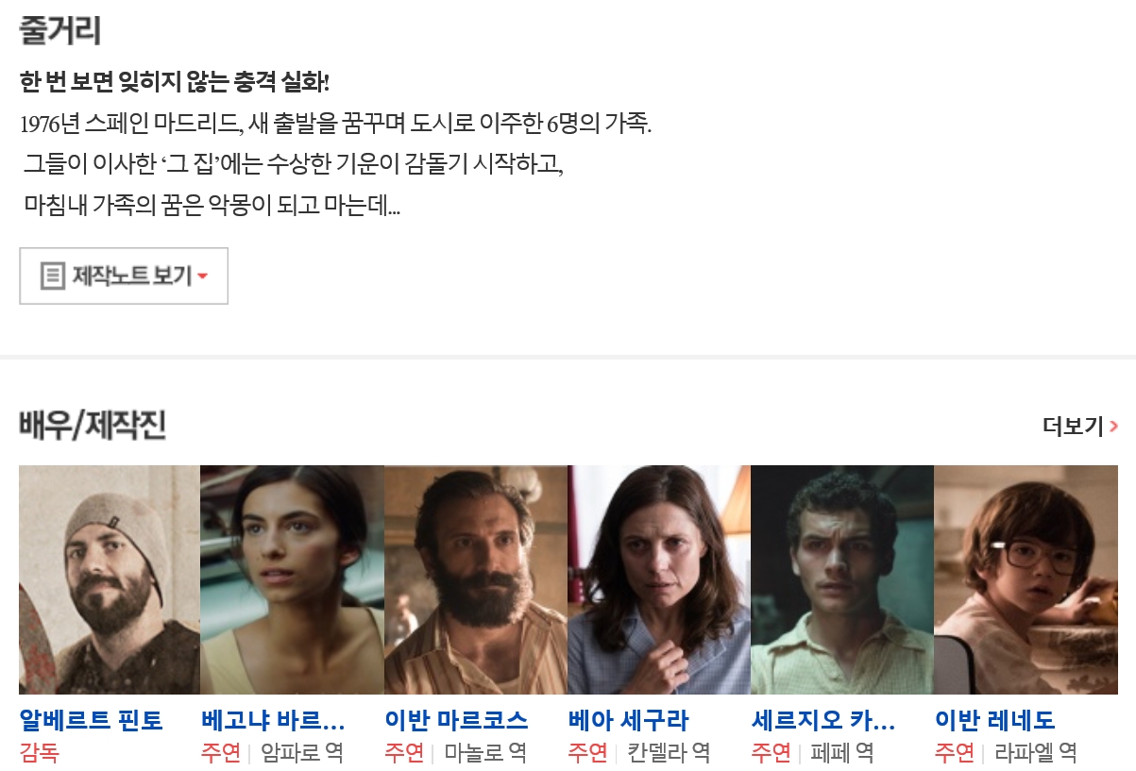The width and height of the screenshot is (1136, 771).
Task: Expand the red dropdown arrow beside 제작노트 보기
Action: pos(203,277)
